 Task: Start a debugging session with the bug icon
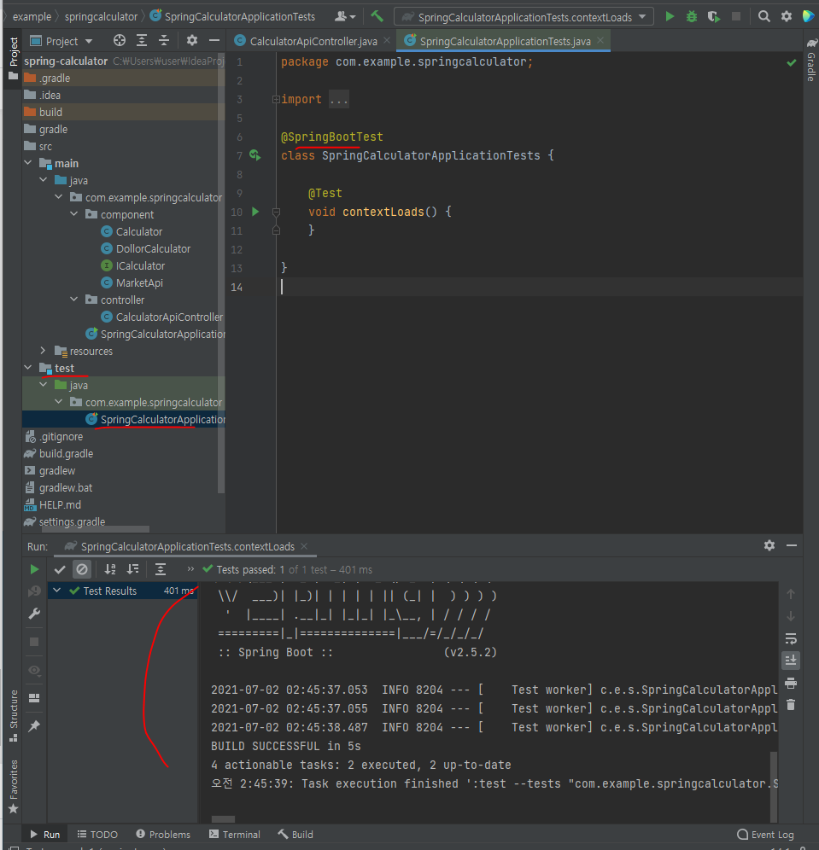693,15
